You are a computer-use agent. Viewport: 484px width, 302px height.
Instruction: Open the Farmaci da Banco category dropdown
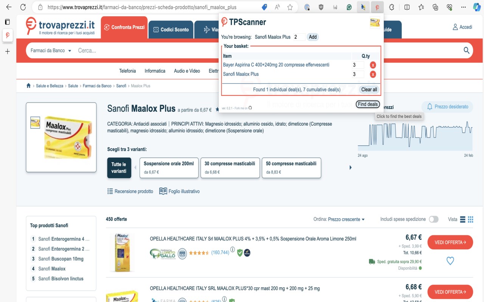(51, 51)
